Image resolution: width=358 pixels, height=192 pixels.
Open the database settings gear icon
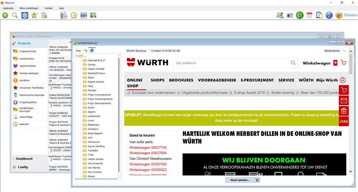(64, 15)
